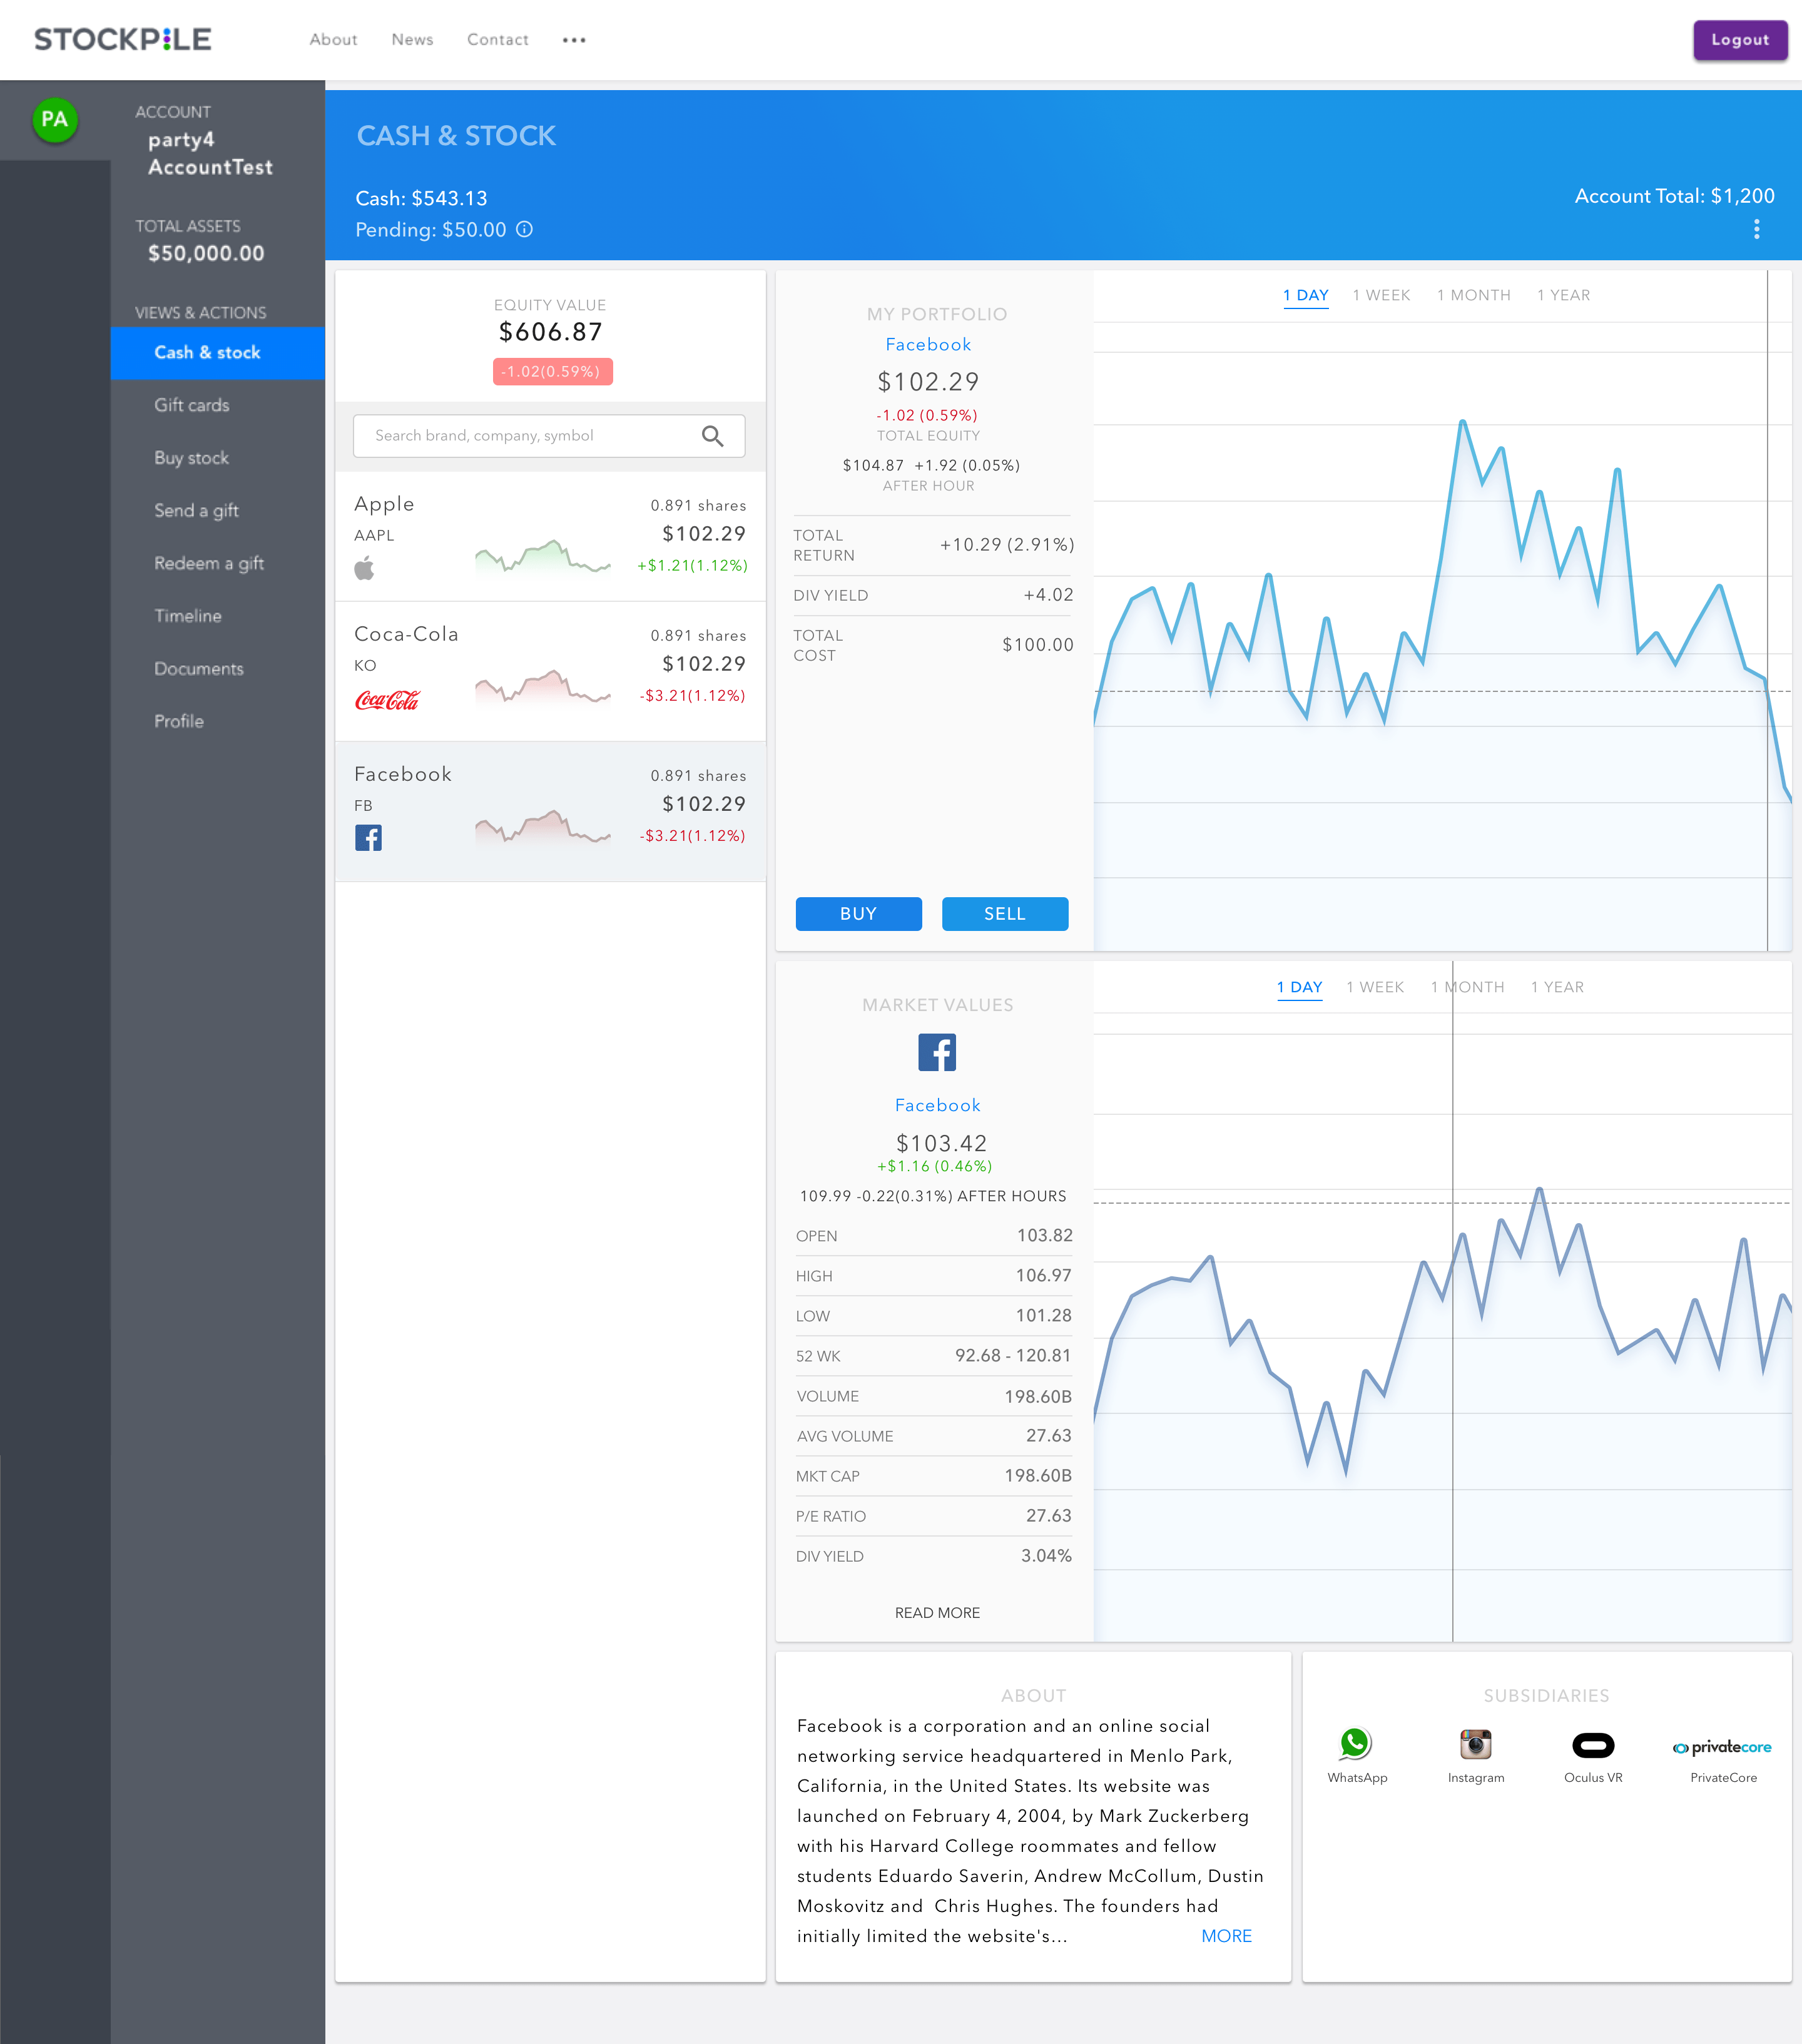Switch portfolio chart to 1 WEEK view
The image size is (1802, 2044).
click(x=1381, y=295)
